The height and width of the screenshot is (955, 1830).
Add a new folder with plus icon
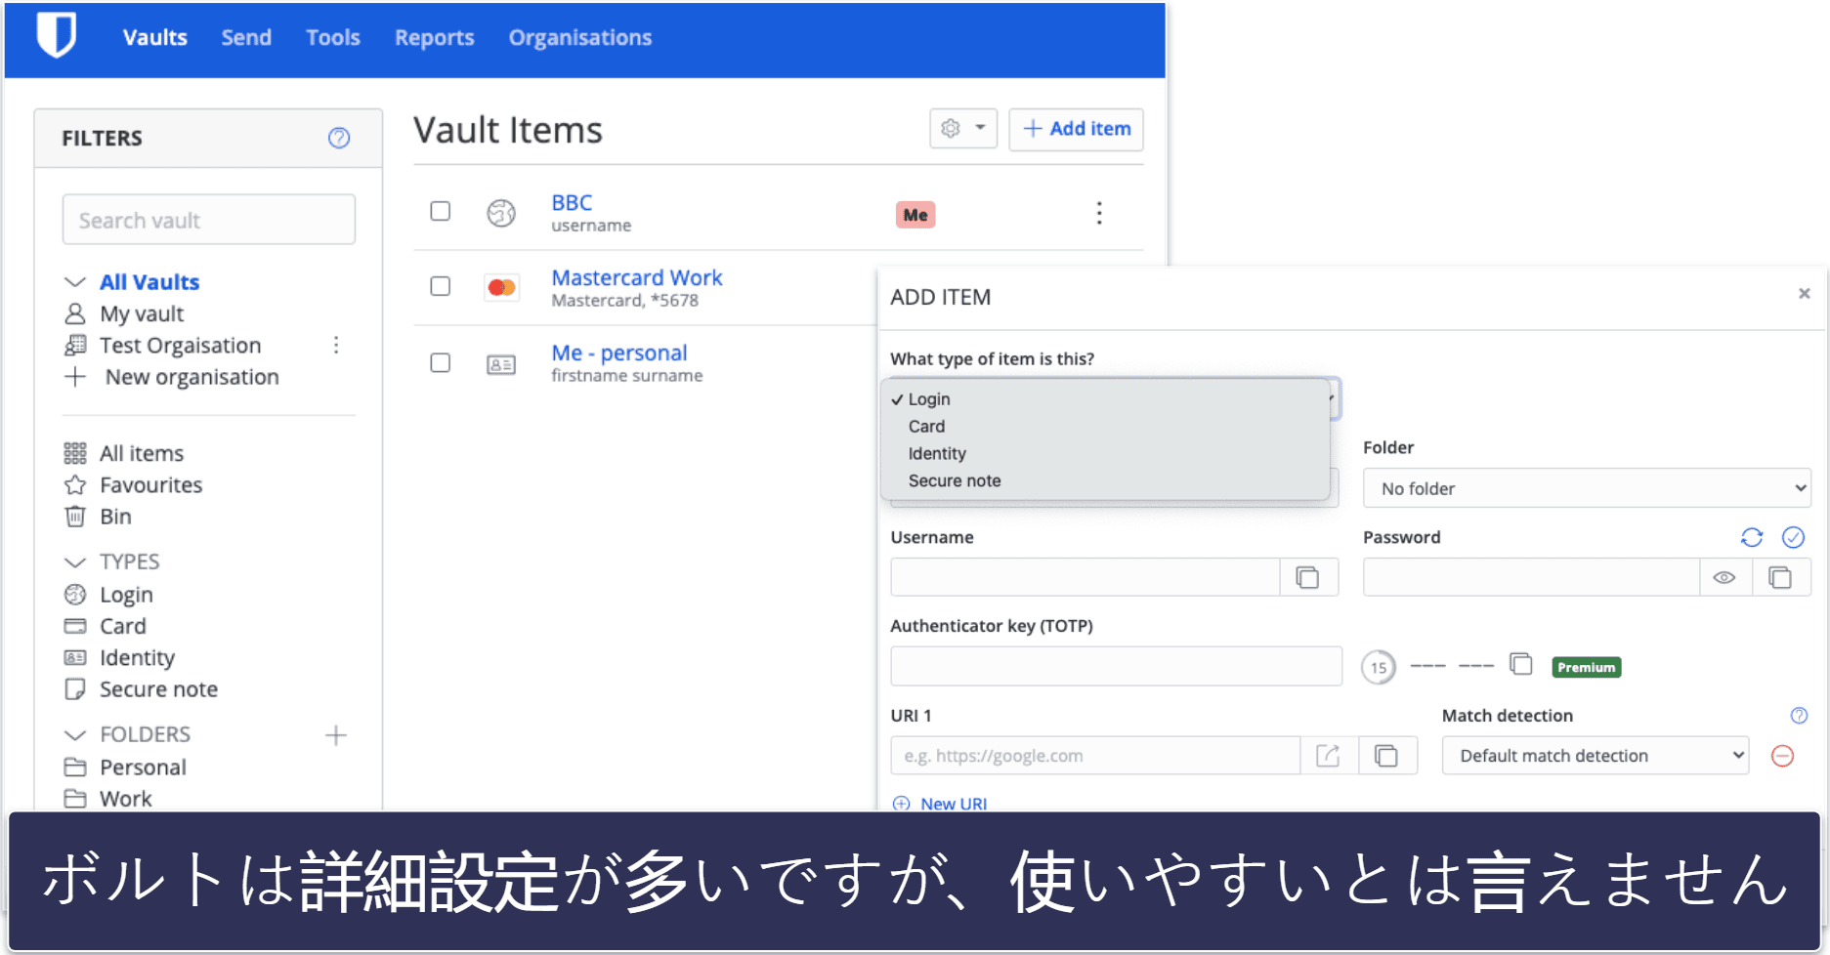tap(336, 735)
